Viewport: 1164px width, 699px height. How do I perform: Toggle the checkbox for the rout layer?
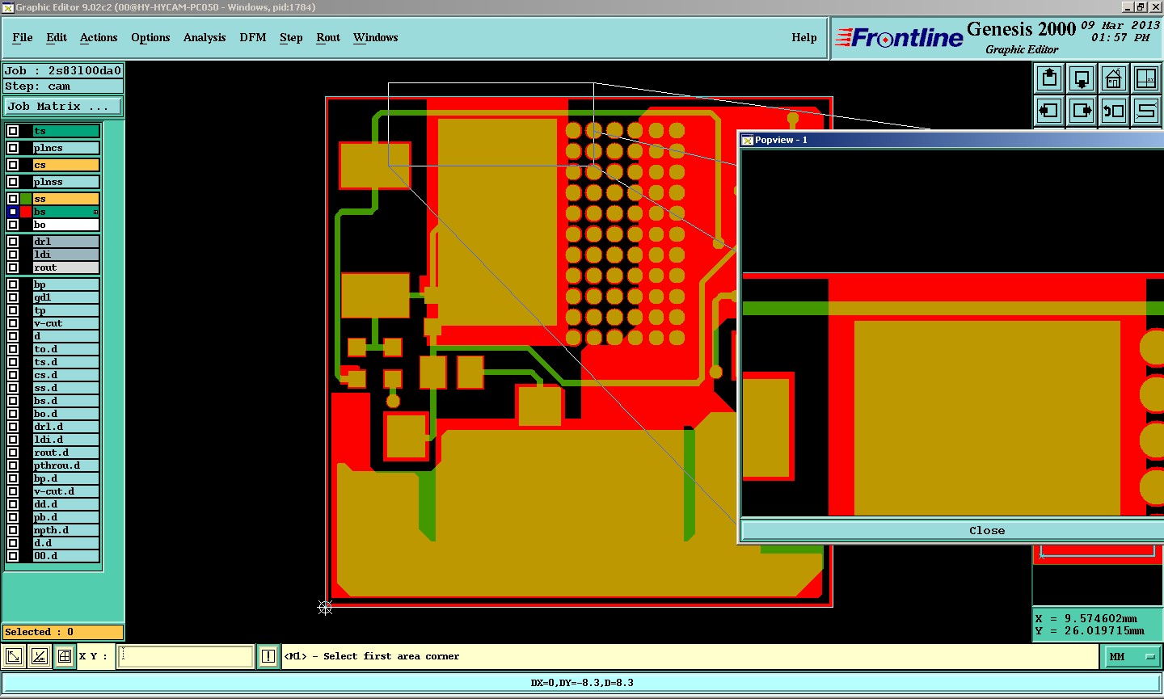[x=13, y=267]
